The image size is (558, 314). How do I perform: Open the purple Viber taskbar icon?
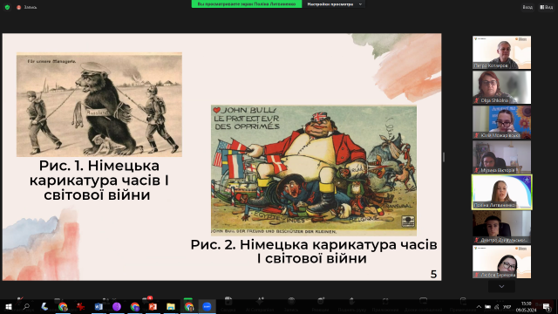coord(116,306)
